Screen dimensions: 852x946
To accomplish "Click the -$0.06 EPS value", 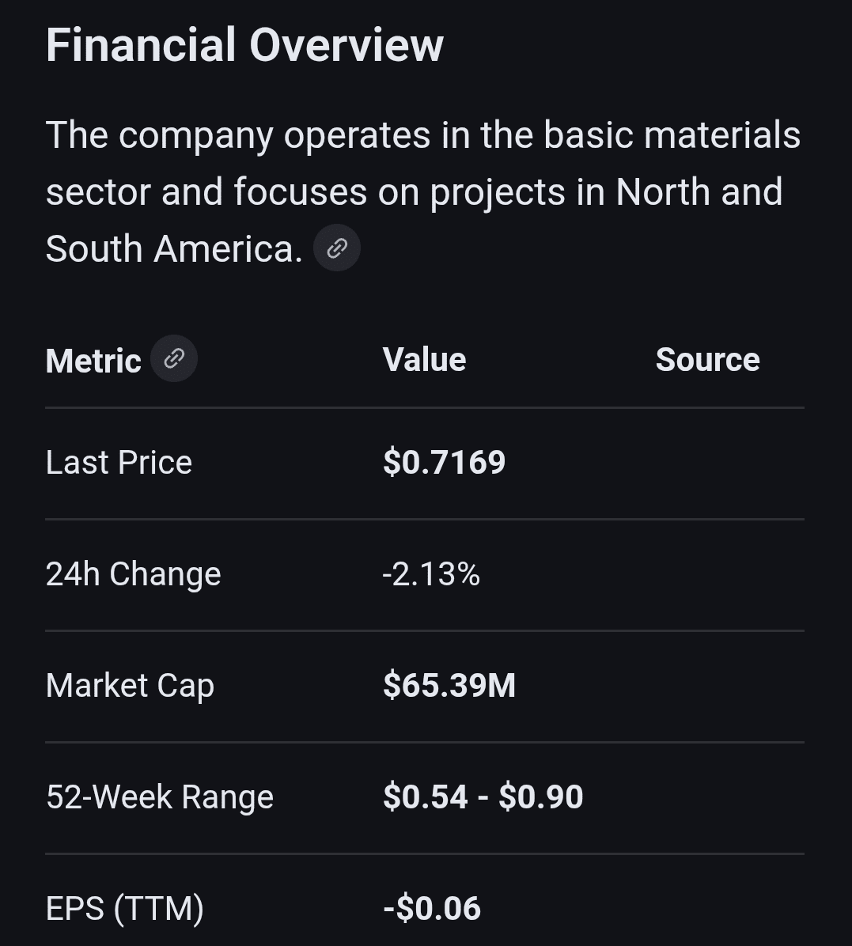I will [x=432, y=908].
